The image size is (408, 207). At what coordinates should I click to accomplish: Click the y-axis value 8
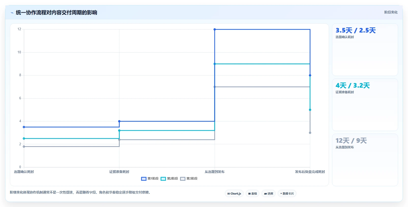click(20, 75)
